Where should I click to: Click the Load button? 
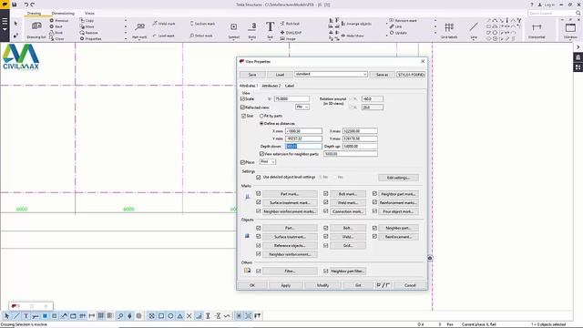click(280, 75)
